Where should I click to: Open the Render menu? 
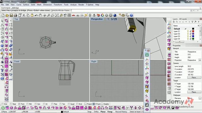point(81,5)
